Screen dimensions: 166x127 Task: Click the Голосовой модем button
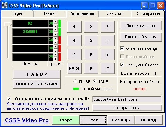click(141, 37)
